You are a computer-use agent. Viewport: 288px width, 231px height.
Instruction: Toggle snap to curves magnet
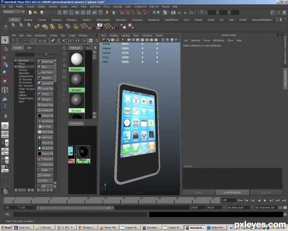click(127, 13)
